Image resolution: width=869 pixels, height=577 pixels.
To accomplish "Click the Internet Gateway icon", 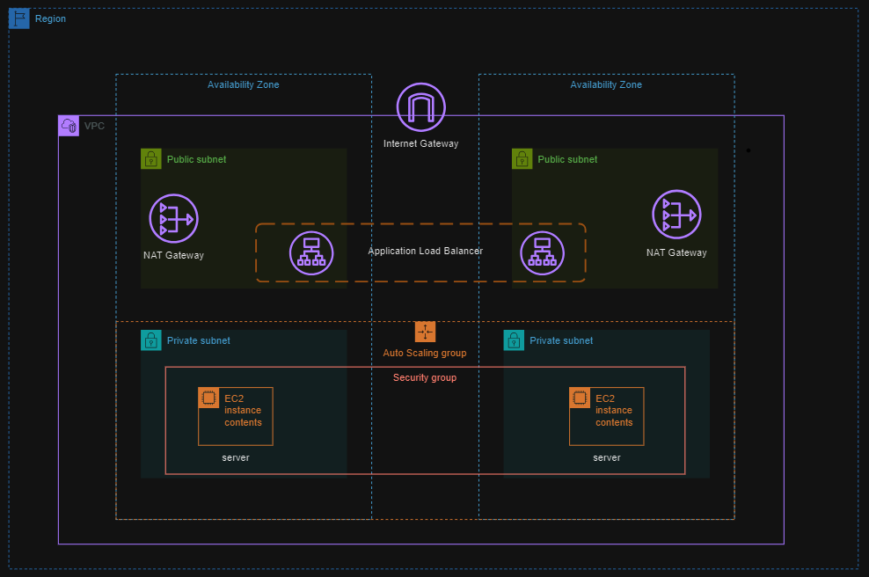I will 420,107.
